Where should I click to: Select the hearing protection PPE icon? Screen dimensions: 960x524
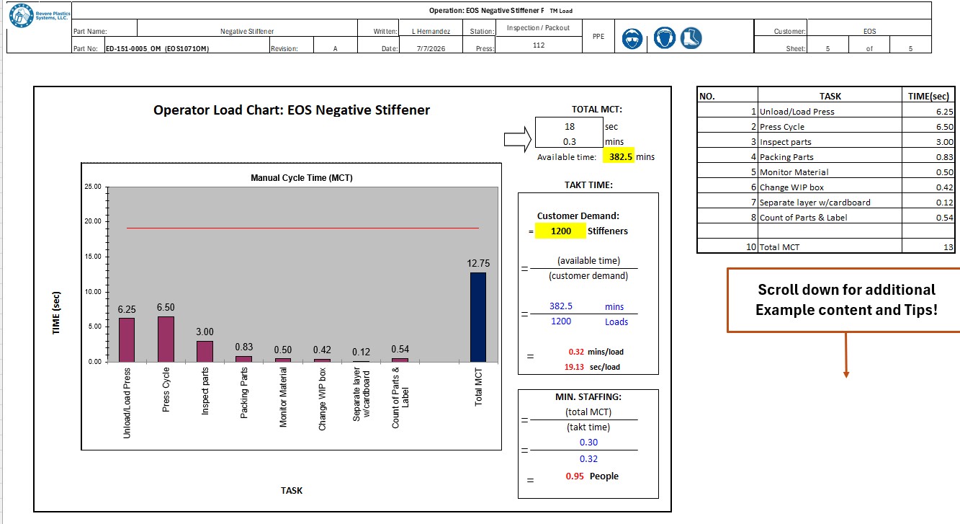point(663,38)
